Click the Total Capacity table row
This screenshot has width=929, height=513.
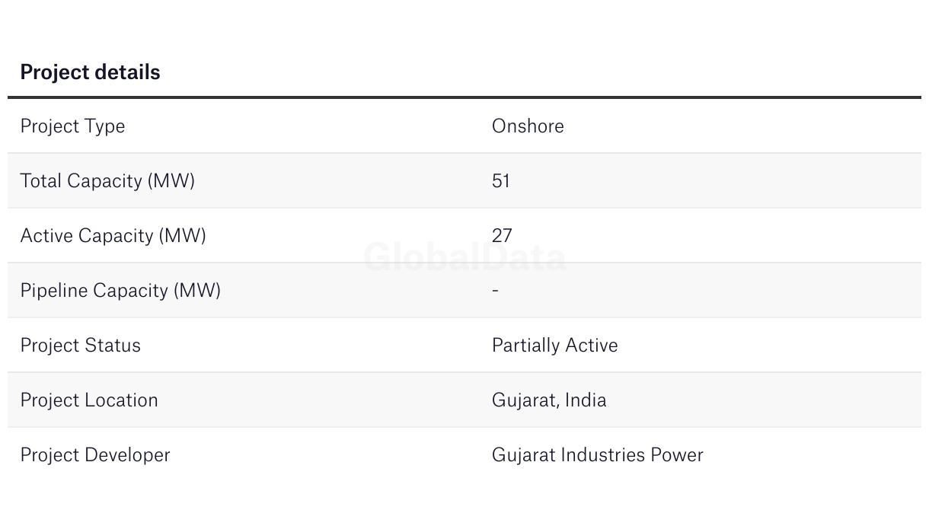(x=464, y=181)
